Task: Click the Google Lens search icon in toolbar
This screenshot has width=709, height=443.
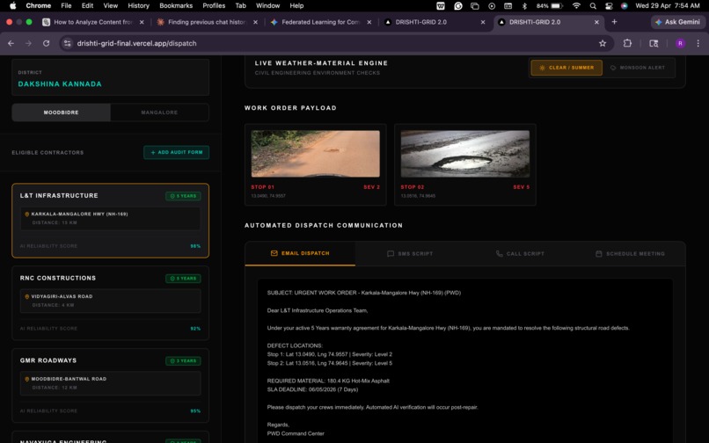Action: (x=654, y=43)
